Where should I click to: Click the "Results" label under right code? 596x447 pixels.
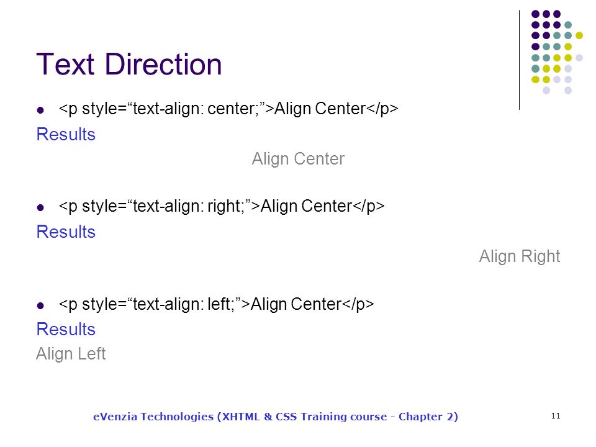pyautogui.click(x=66, y=232)
